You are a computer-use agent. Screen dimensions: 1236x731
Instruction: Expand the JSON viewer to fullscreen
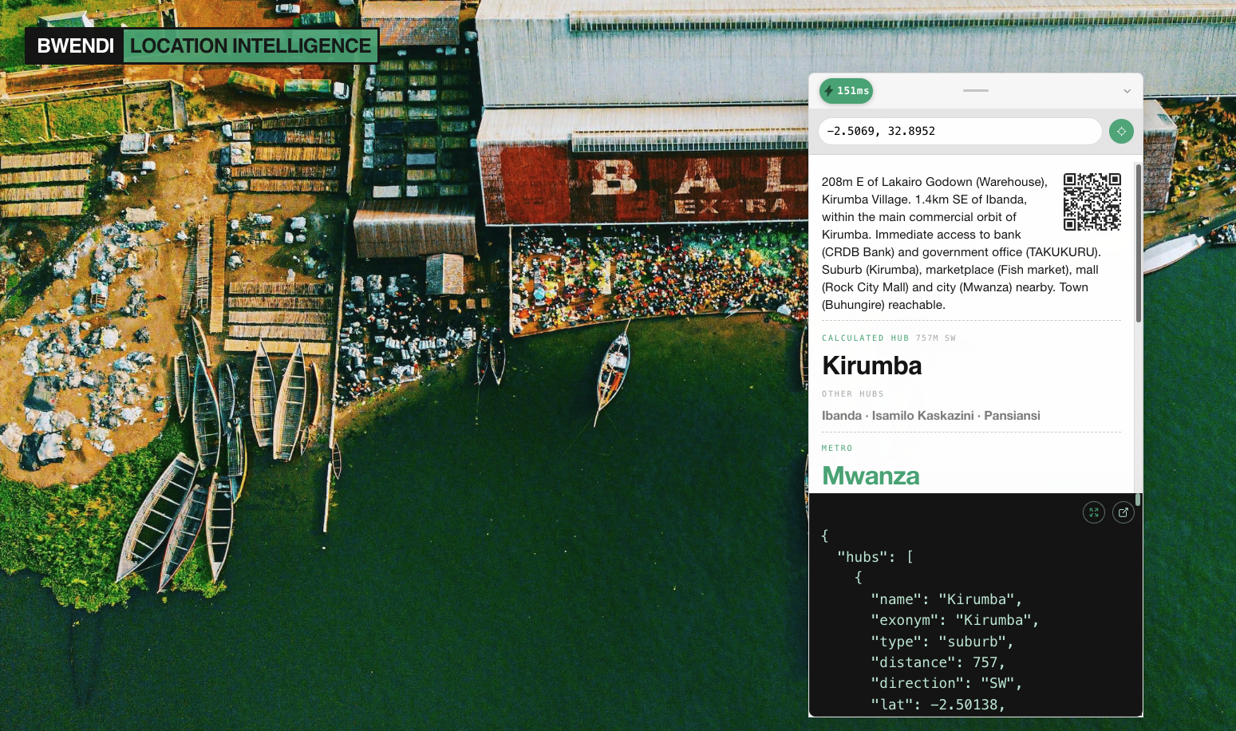pyautogui.click(x=1094, y=512)
